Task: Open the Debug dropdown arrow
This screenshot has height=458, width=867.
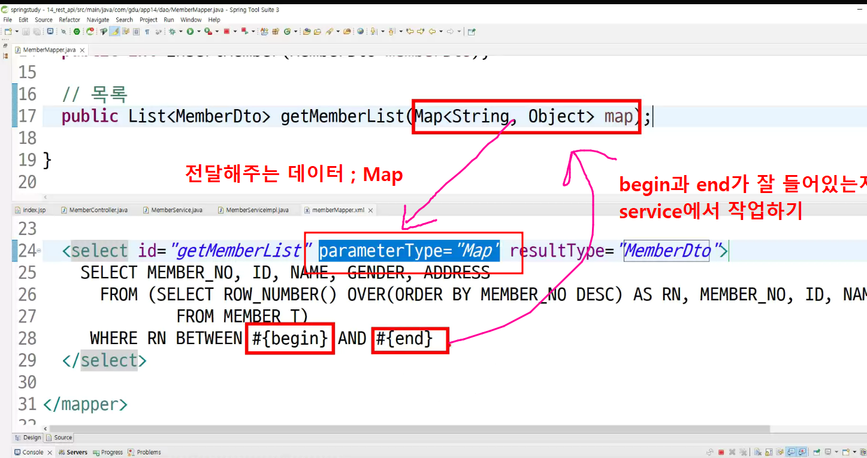Action: click(x=180, y=31)
